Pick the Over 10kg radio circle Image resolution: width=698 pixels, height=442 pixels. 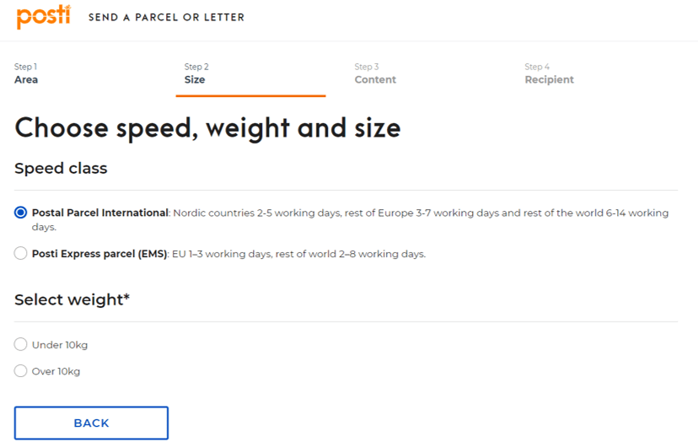pyautogui.click(x=21, y=370)
